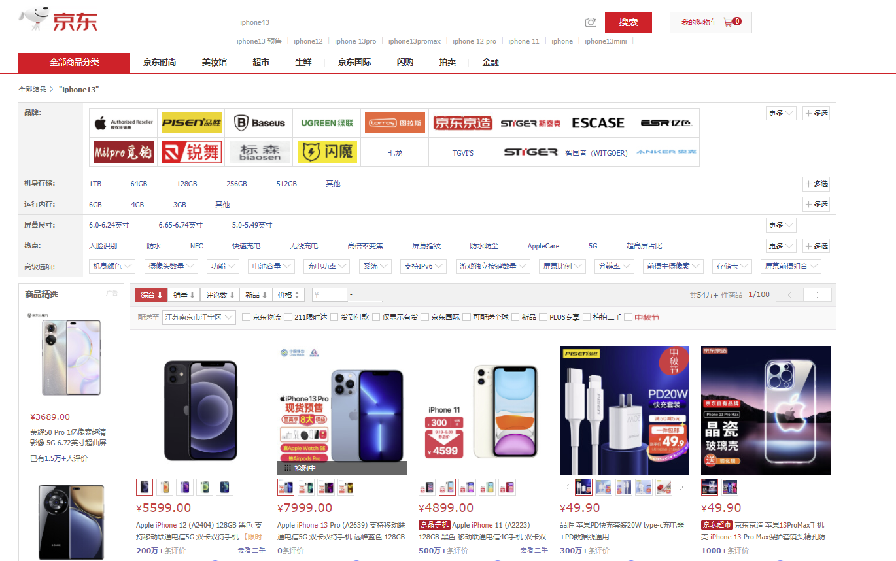The width and height of the screenshot is (896, 561).
Task: Expand 更多 in the brand row
Action: [781, 113]
